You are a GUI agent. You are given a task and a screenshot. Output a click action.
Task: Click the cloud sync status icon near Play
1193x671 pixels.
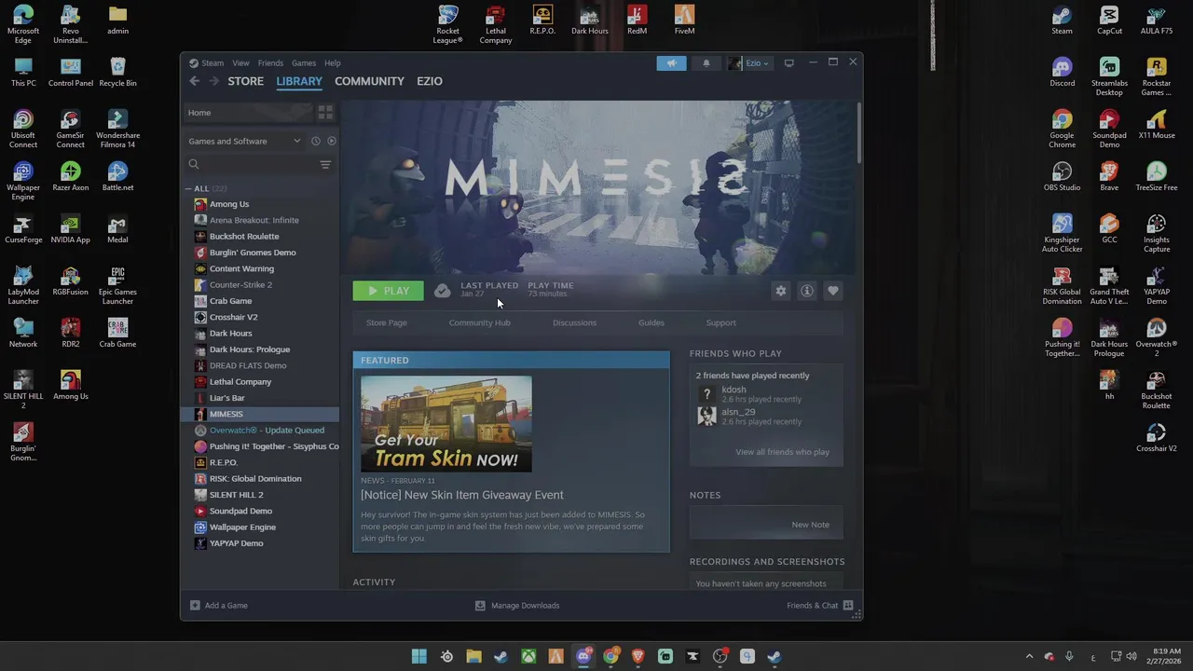[x=443, y=291]
